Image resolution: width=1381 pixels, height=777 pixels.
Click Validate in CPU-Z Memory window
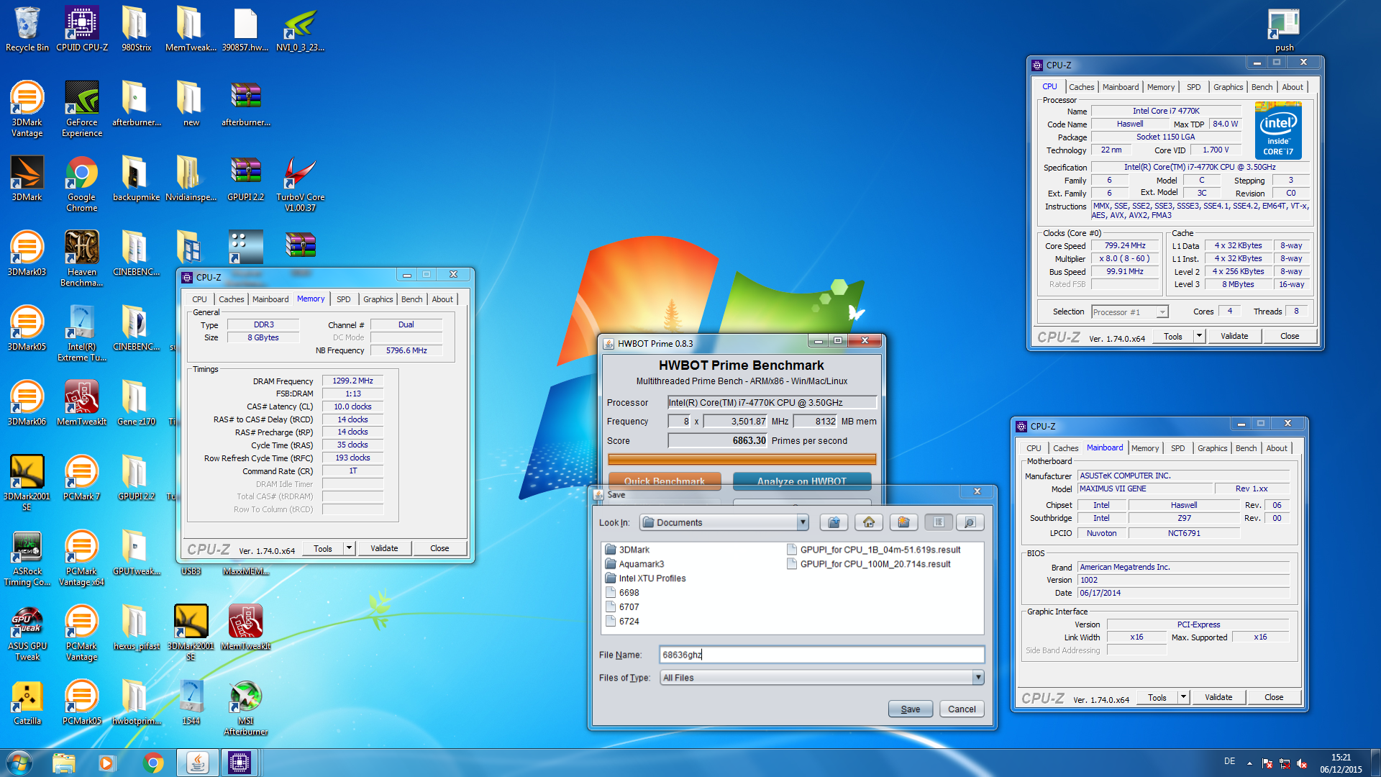(384, 548)
